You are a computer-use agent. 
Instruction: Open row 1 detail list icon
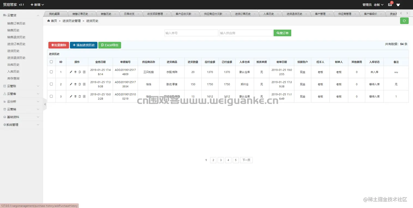click(x=84, y=72)
